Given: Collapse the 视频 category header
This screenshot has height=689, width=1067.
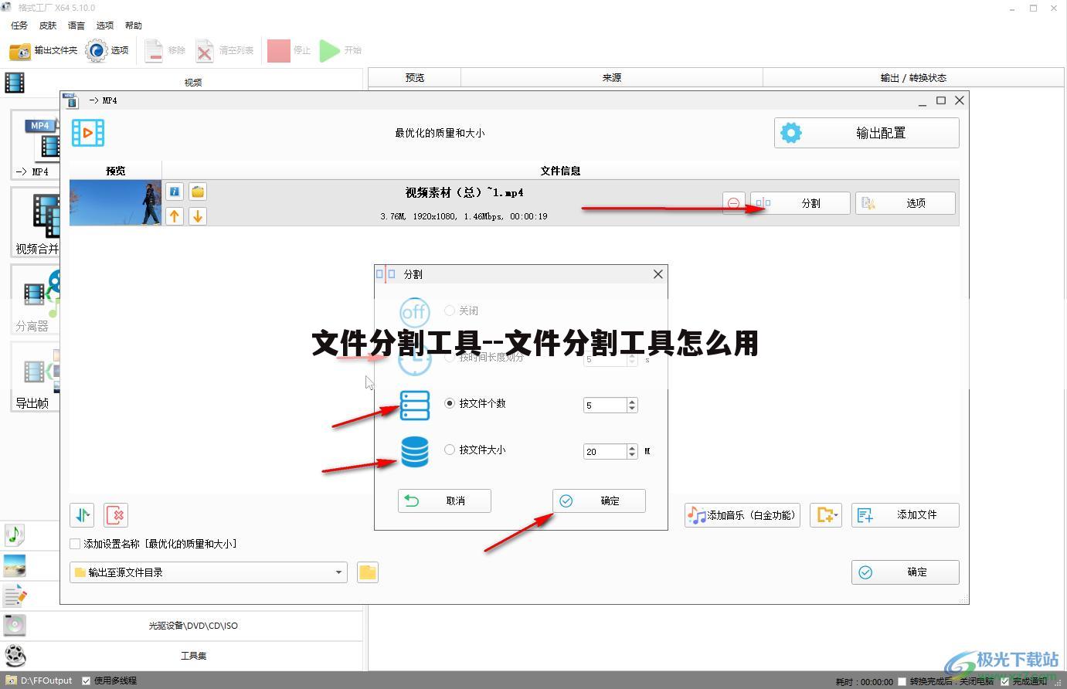Looking at the screenshot, I should click(193, 82).
